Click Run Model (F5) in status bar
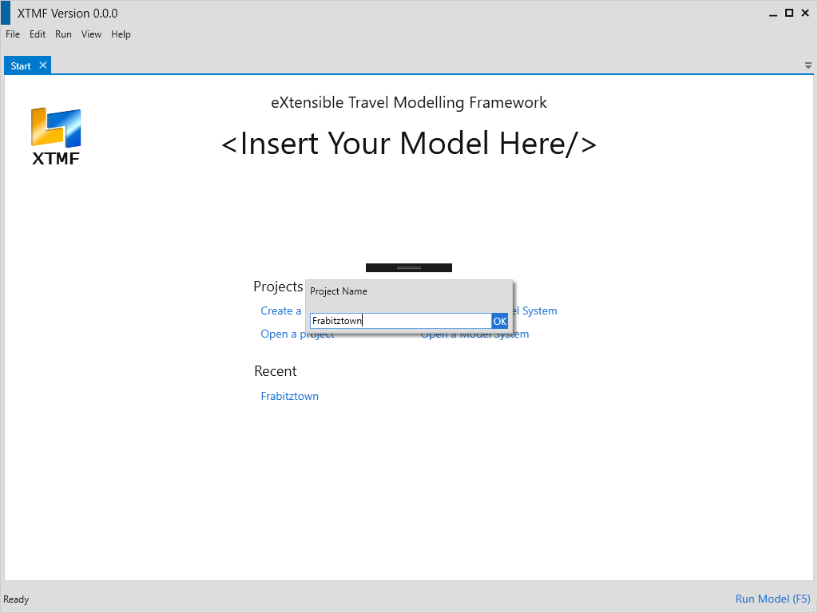The height and width of the screenshot is (613, 818). click(772, 599)
